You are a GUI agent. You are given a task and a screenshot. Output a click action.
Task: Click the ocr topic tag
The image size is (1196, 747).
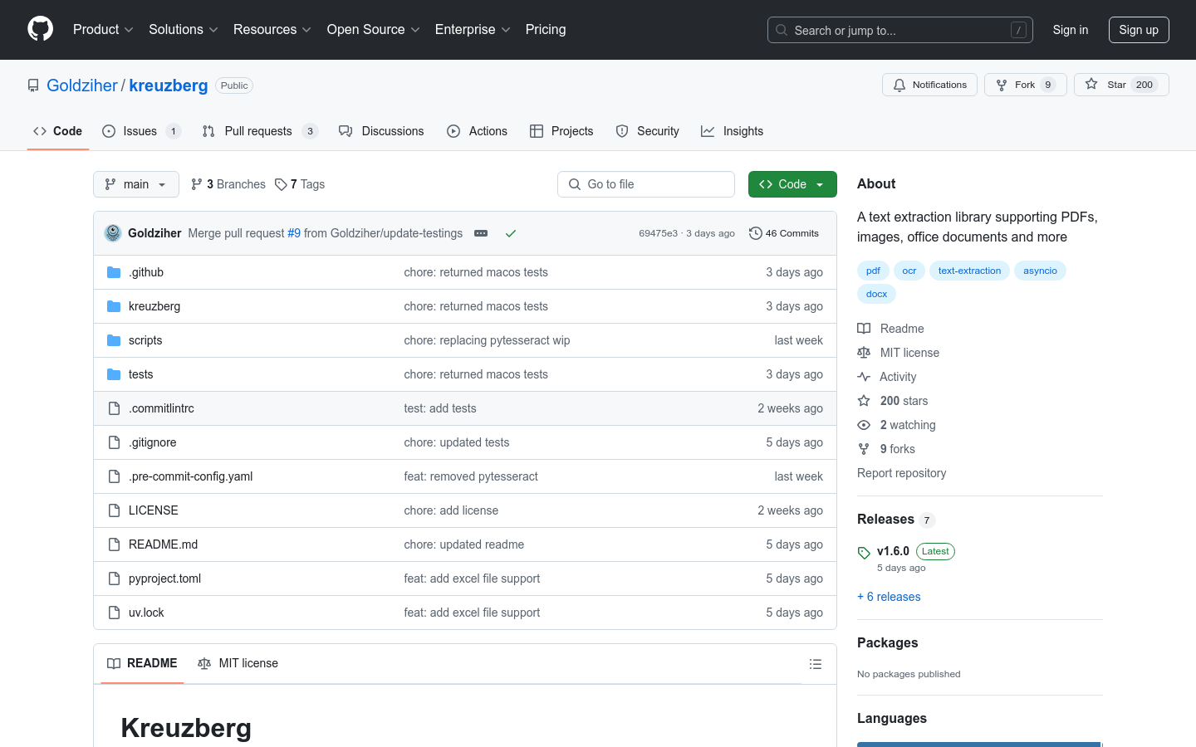[909, 271]
